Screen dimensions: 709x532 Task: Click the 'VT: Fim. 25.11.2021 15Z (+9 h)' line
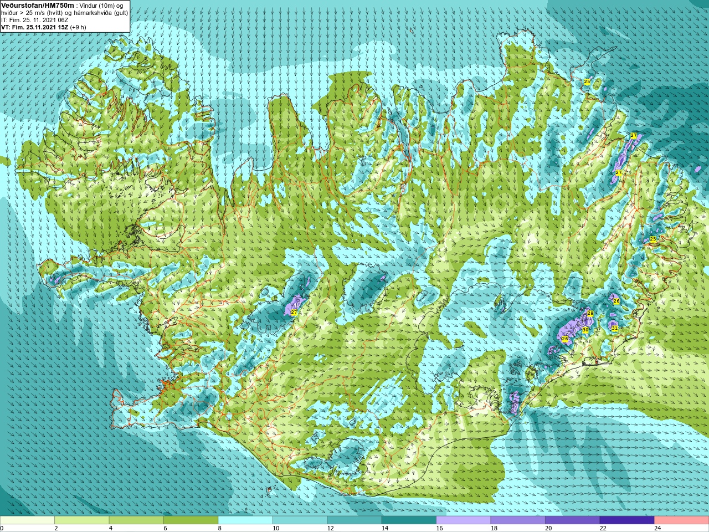43,27
